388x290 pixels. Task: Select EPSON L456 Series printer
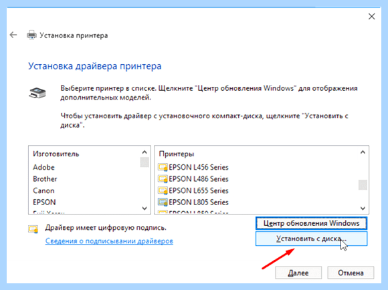tap(199, 167)
